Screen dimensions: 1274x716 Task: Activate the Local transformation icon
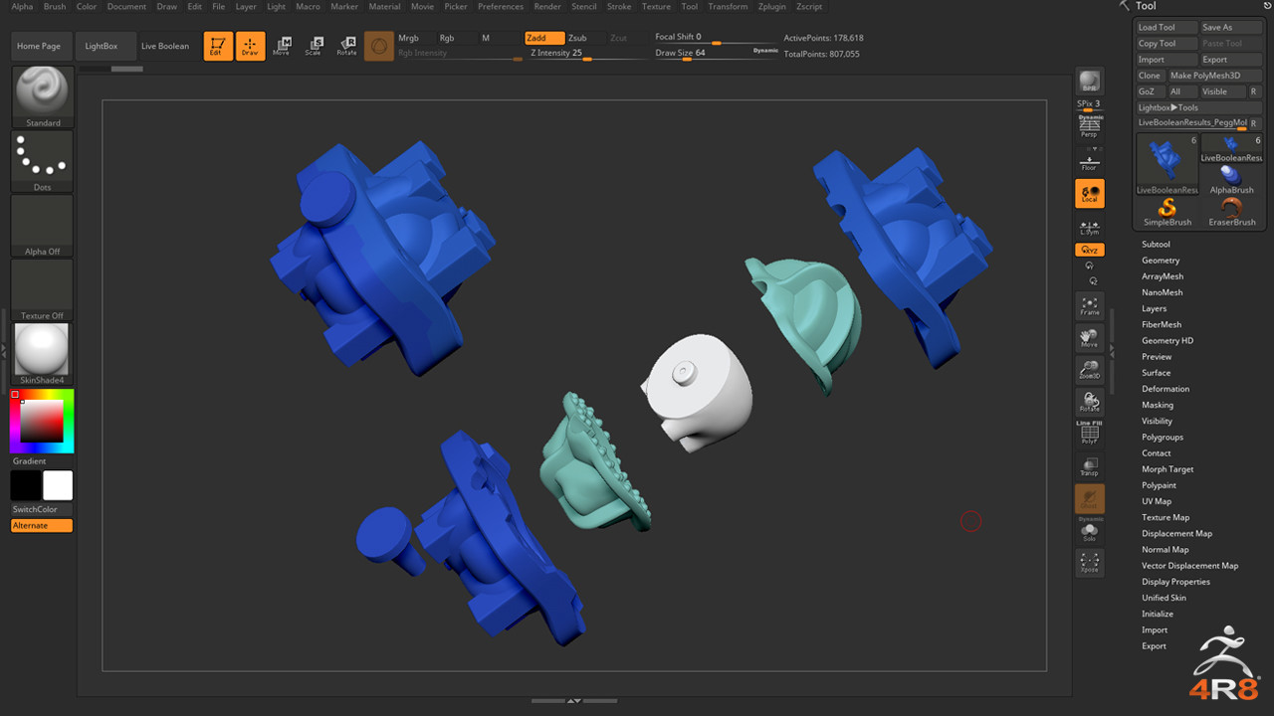(1089, 195)
